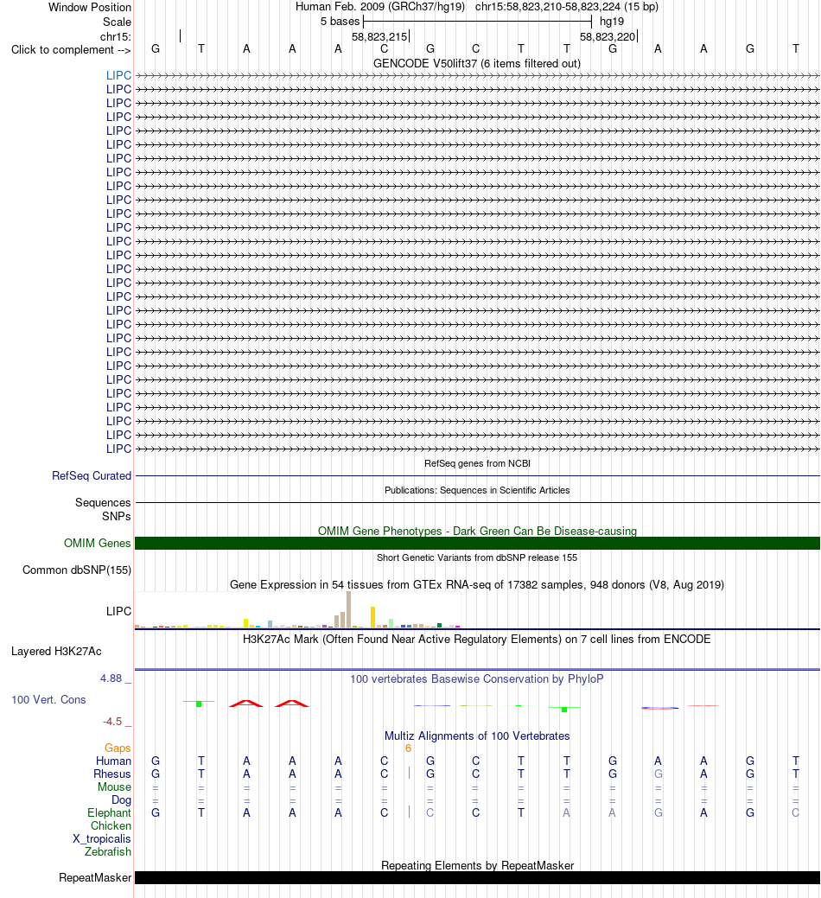821x898 pixels.
Task: Click the orange gap count 6
Action: pyautogui.click(x=408, y=748)
